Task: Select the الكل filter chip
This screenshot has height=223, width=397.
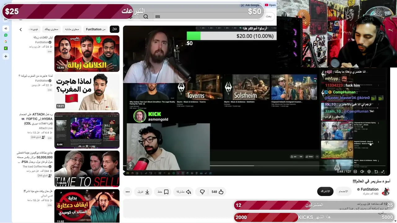Action: point(114,29)
